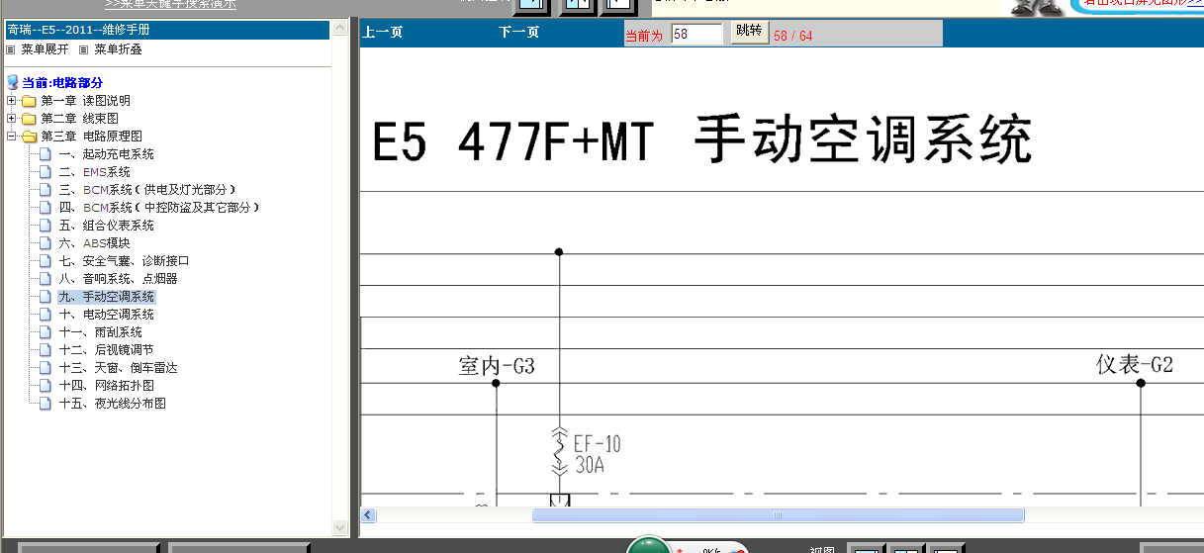This screenshot has height=553, width=1204.
Task: Click the page icon for 十三、天窗、倒车雷达
Action: tap(45, 368)
